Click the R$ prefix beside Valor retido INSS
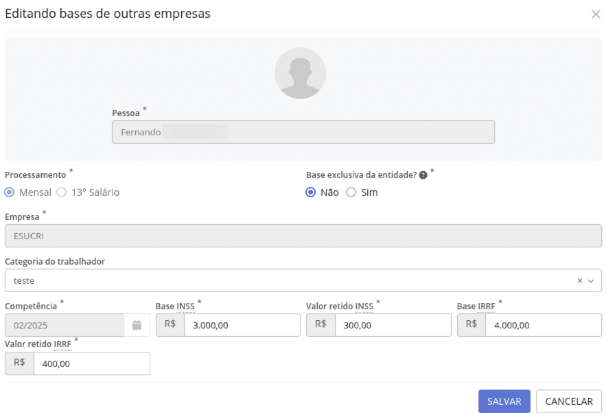 click(x=320, y=324)
